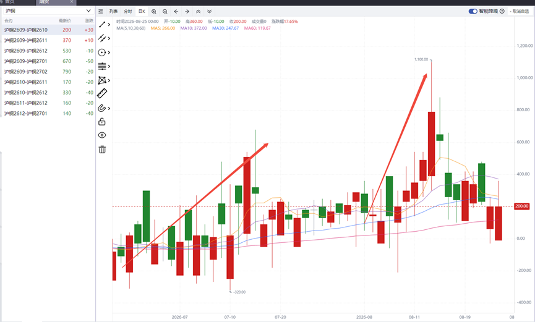Click the MA5 orange indicator label

[x=163, y=28]
